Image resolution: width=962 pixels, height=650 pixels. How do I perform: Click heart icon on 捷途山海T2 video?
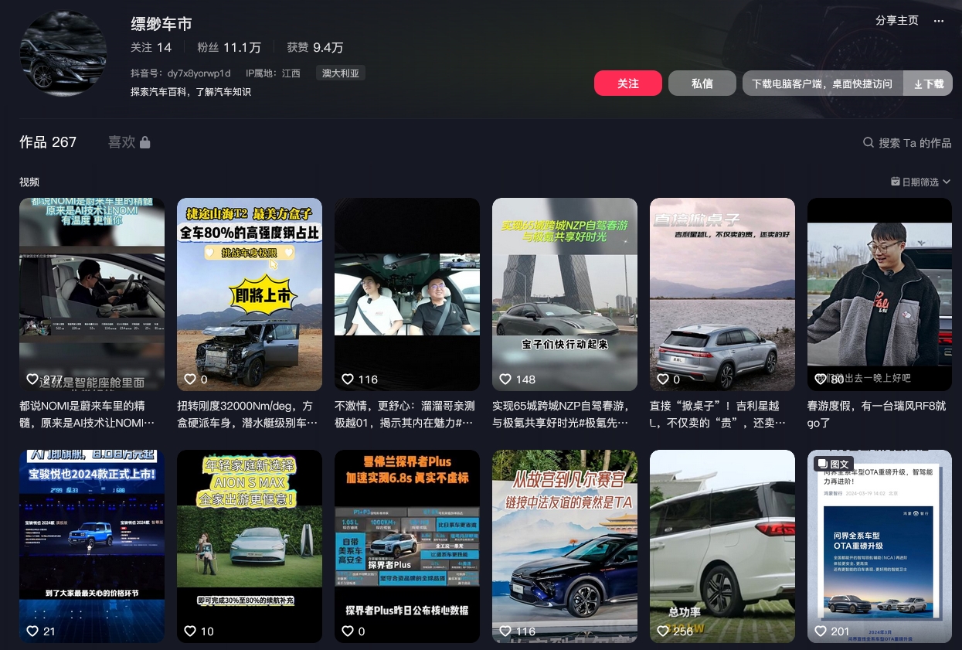click(190, 379)
